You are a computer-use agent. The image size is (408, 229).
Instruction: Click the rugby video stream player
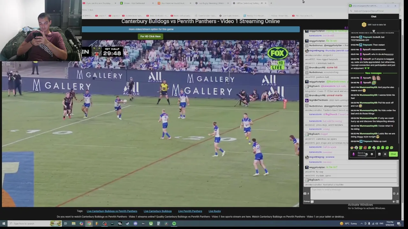[150, 123]
